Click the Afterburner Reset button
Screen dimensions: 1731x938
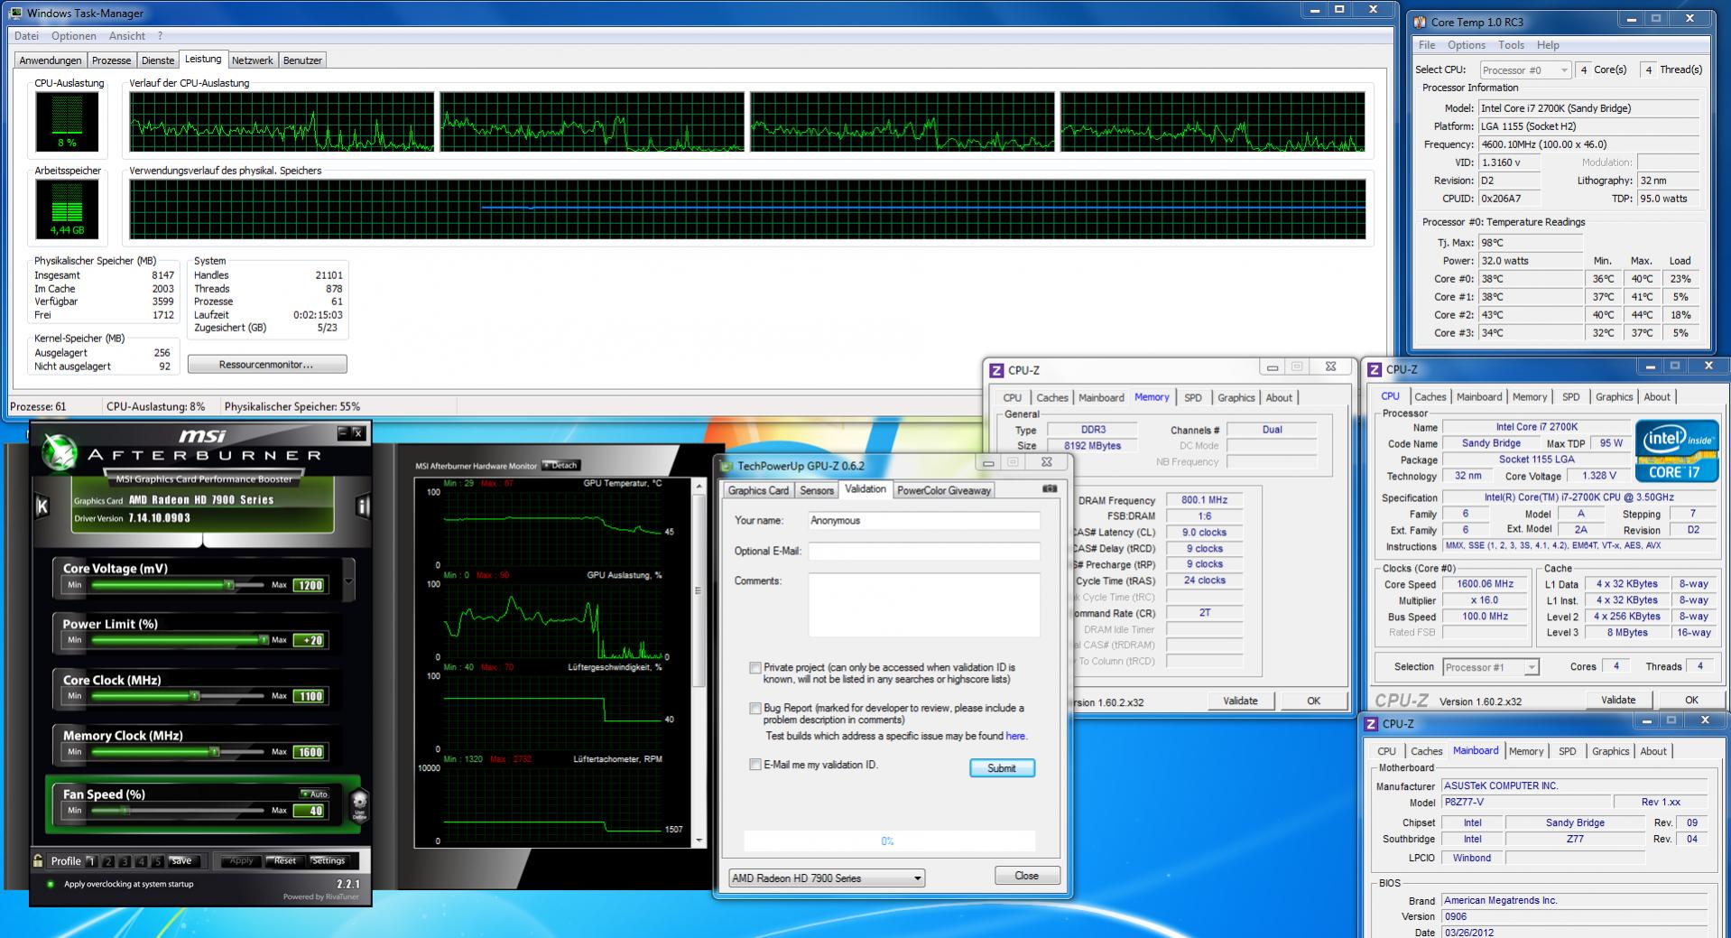coord(285,861)
